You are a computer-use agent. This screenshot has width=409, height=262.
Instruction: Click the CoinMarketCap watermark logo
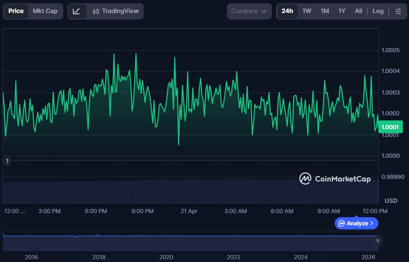pyautogui.click(x=335, y=178)
